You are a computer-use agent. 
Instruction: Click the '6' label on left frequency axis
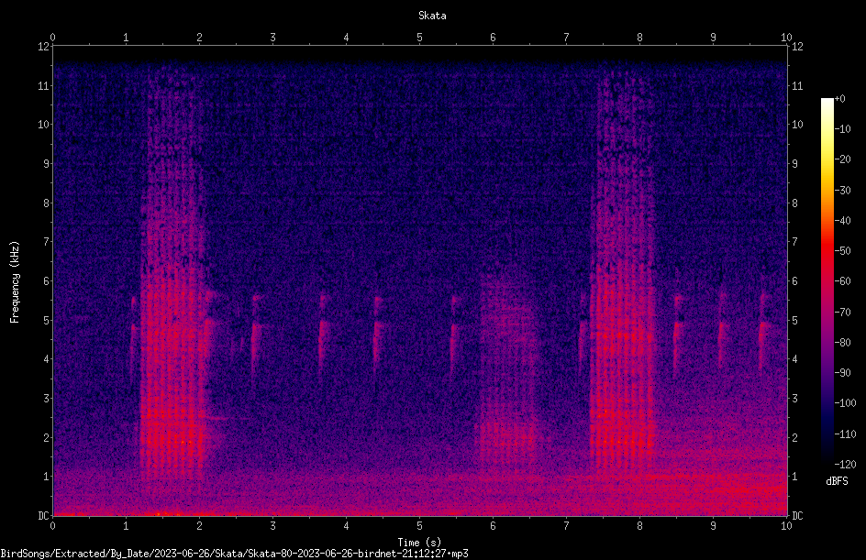tap(47, 280)
